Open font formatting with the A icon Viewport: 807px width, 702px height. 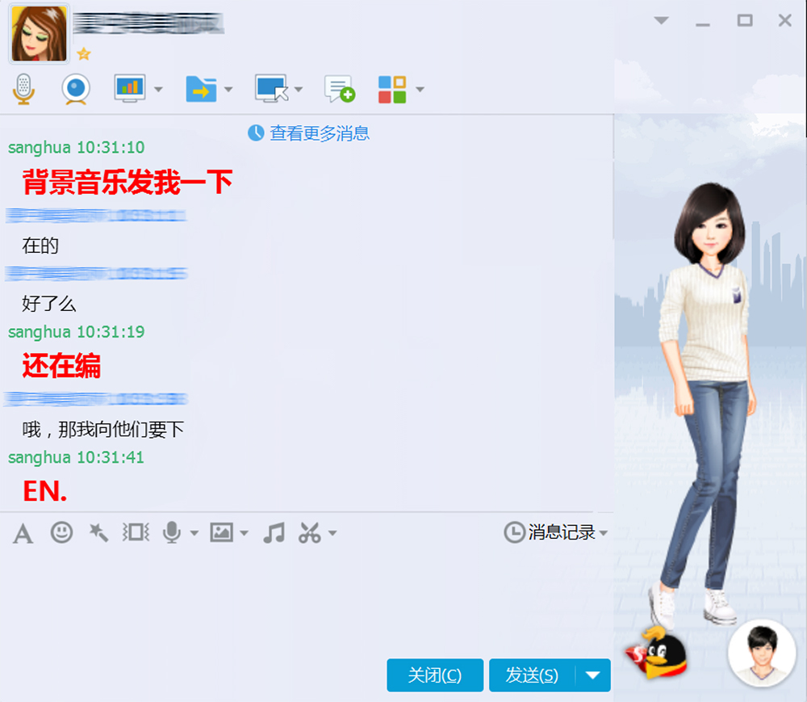coord(22,533)
